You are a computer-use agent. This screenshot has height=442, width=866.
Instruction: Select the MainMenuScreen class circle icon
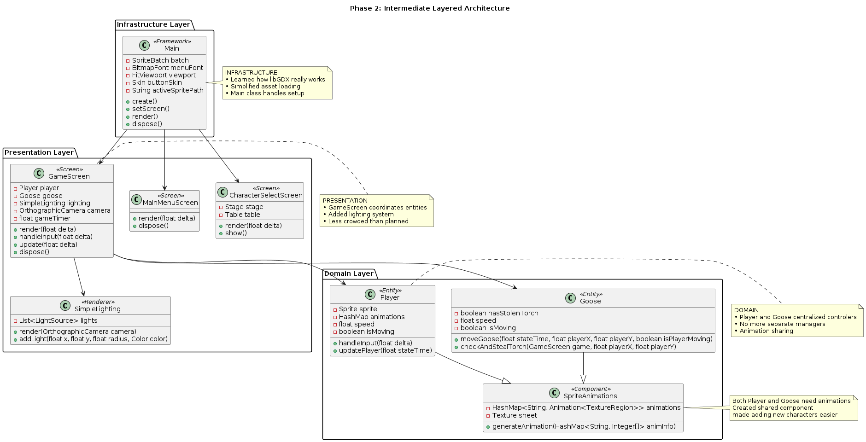[x=136, y=199]
